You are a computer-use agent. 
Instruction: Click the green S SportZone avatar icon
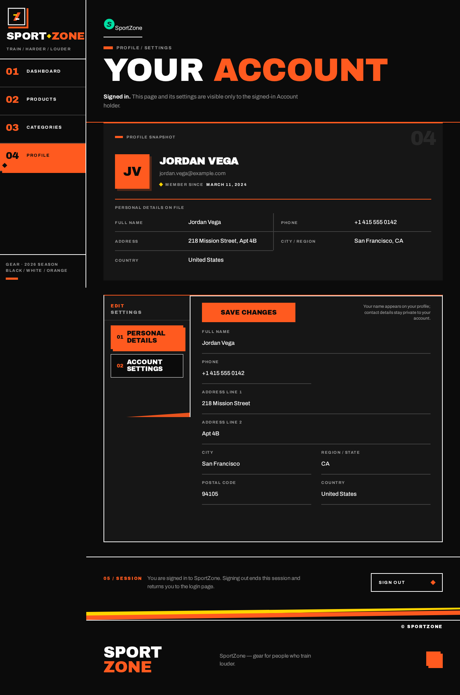tap(109, 24)
